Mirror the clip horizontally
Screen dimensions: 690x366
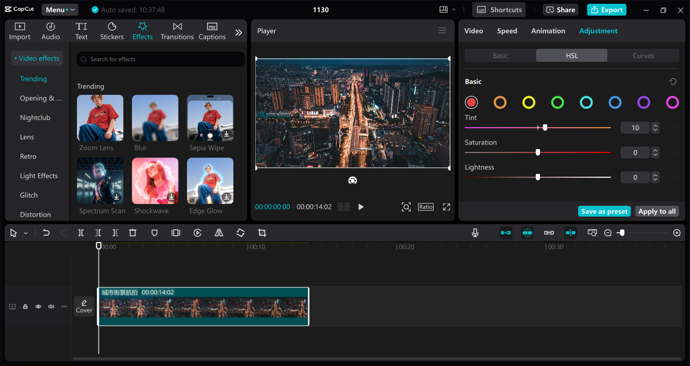(219, 233)
